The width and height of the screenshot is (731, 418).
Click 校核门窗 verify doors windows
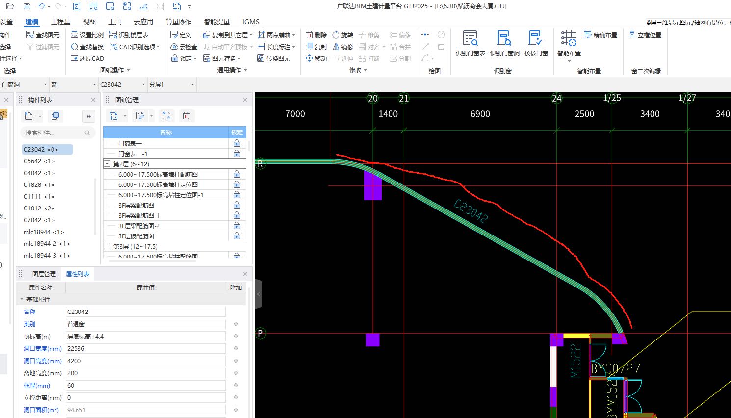click(536, 44)
